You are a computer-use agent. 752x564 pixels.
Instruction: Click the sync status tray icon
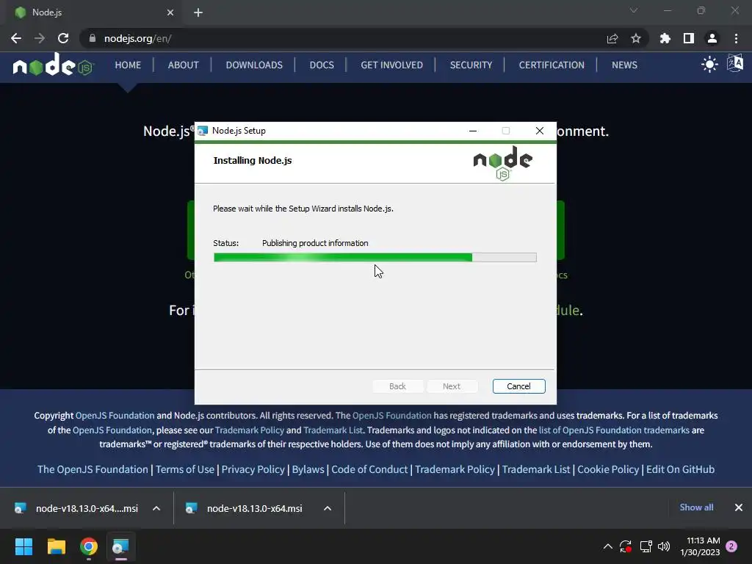click(x=626, y=546)
